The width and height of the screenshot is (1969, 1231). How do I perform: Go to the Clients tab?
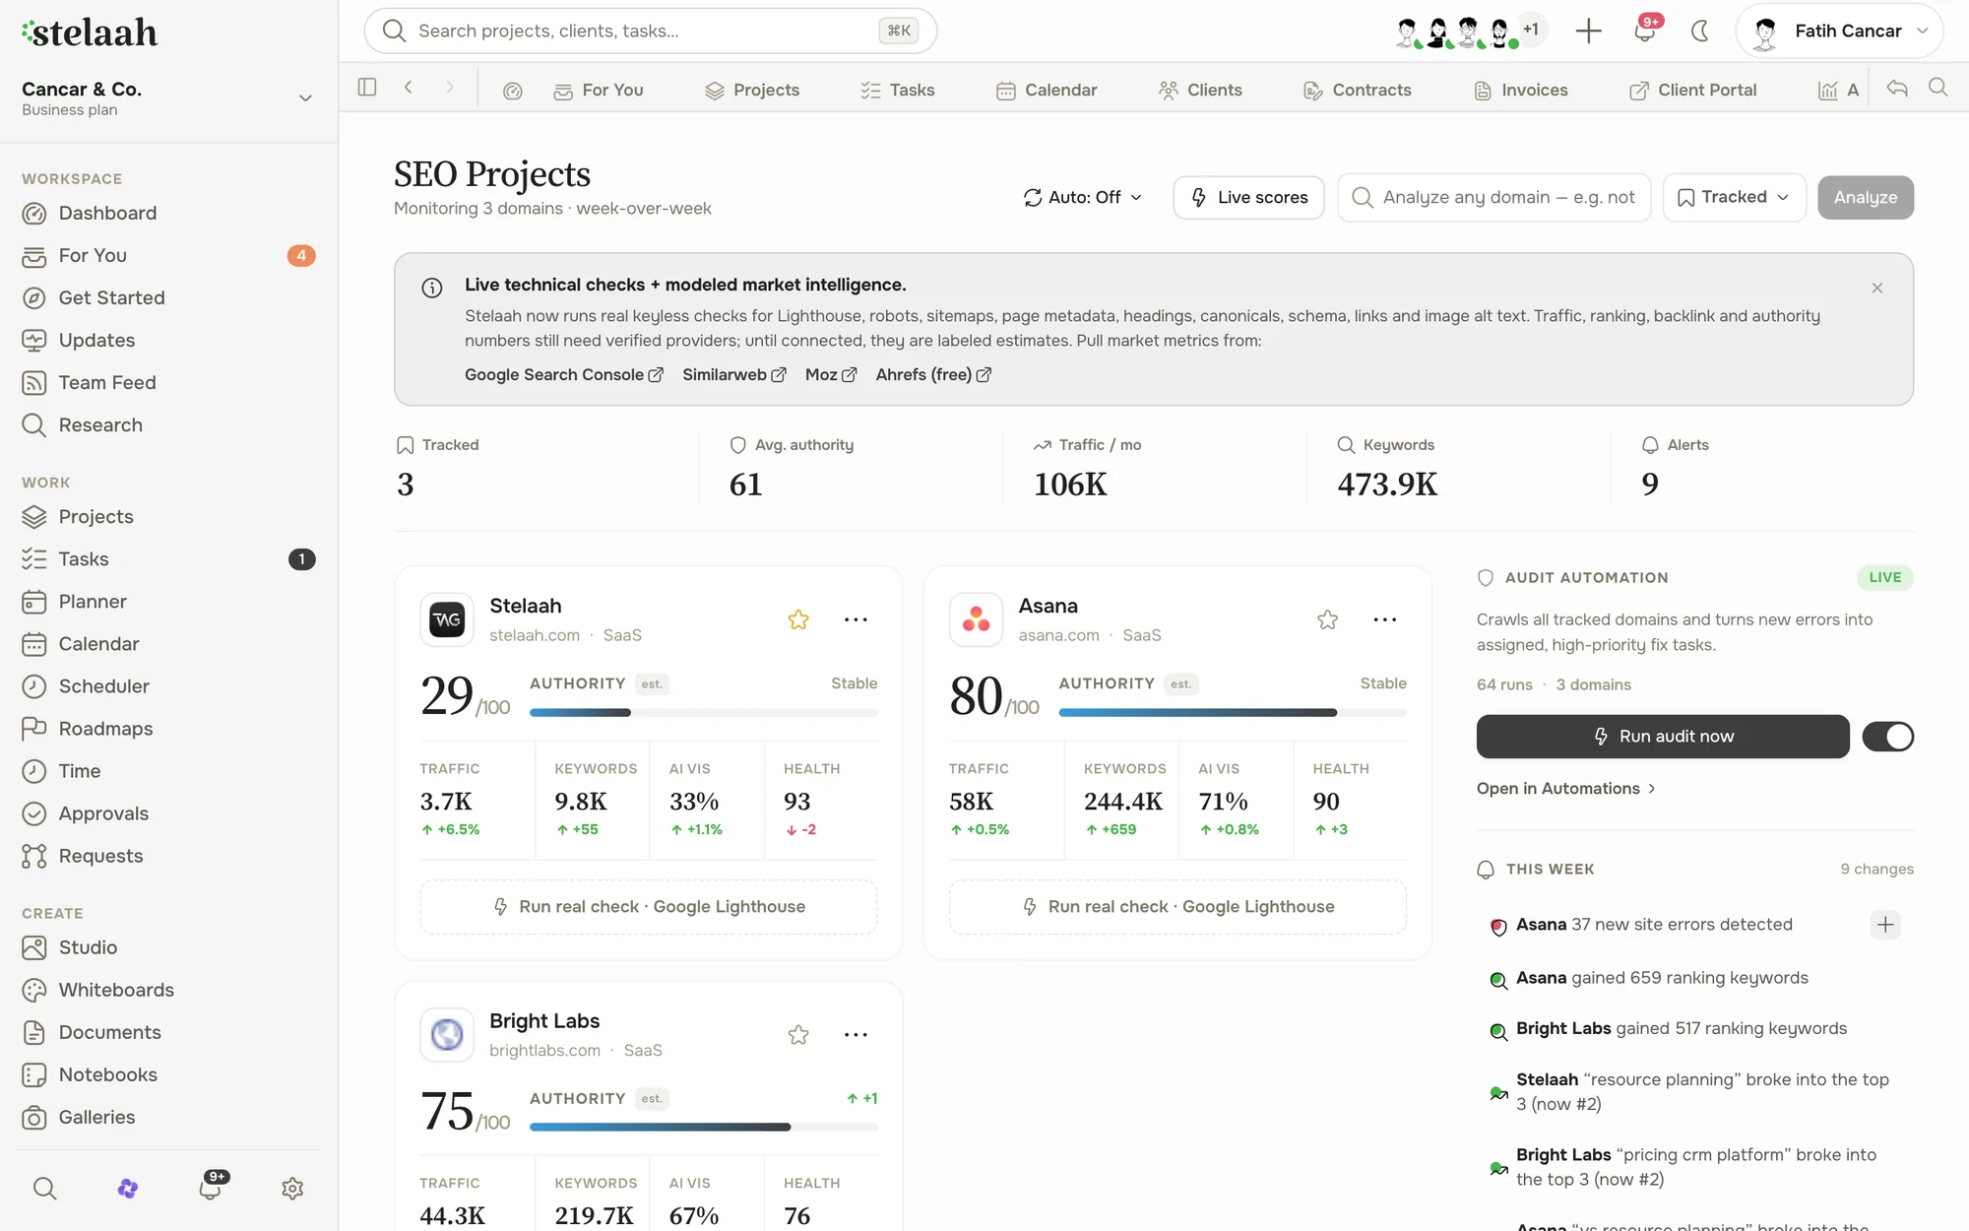coord(1200,91)
